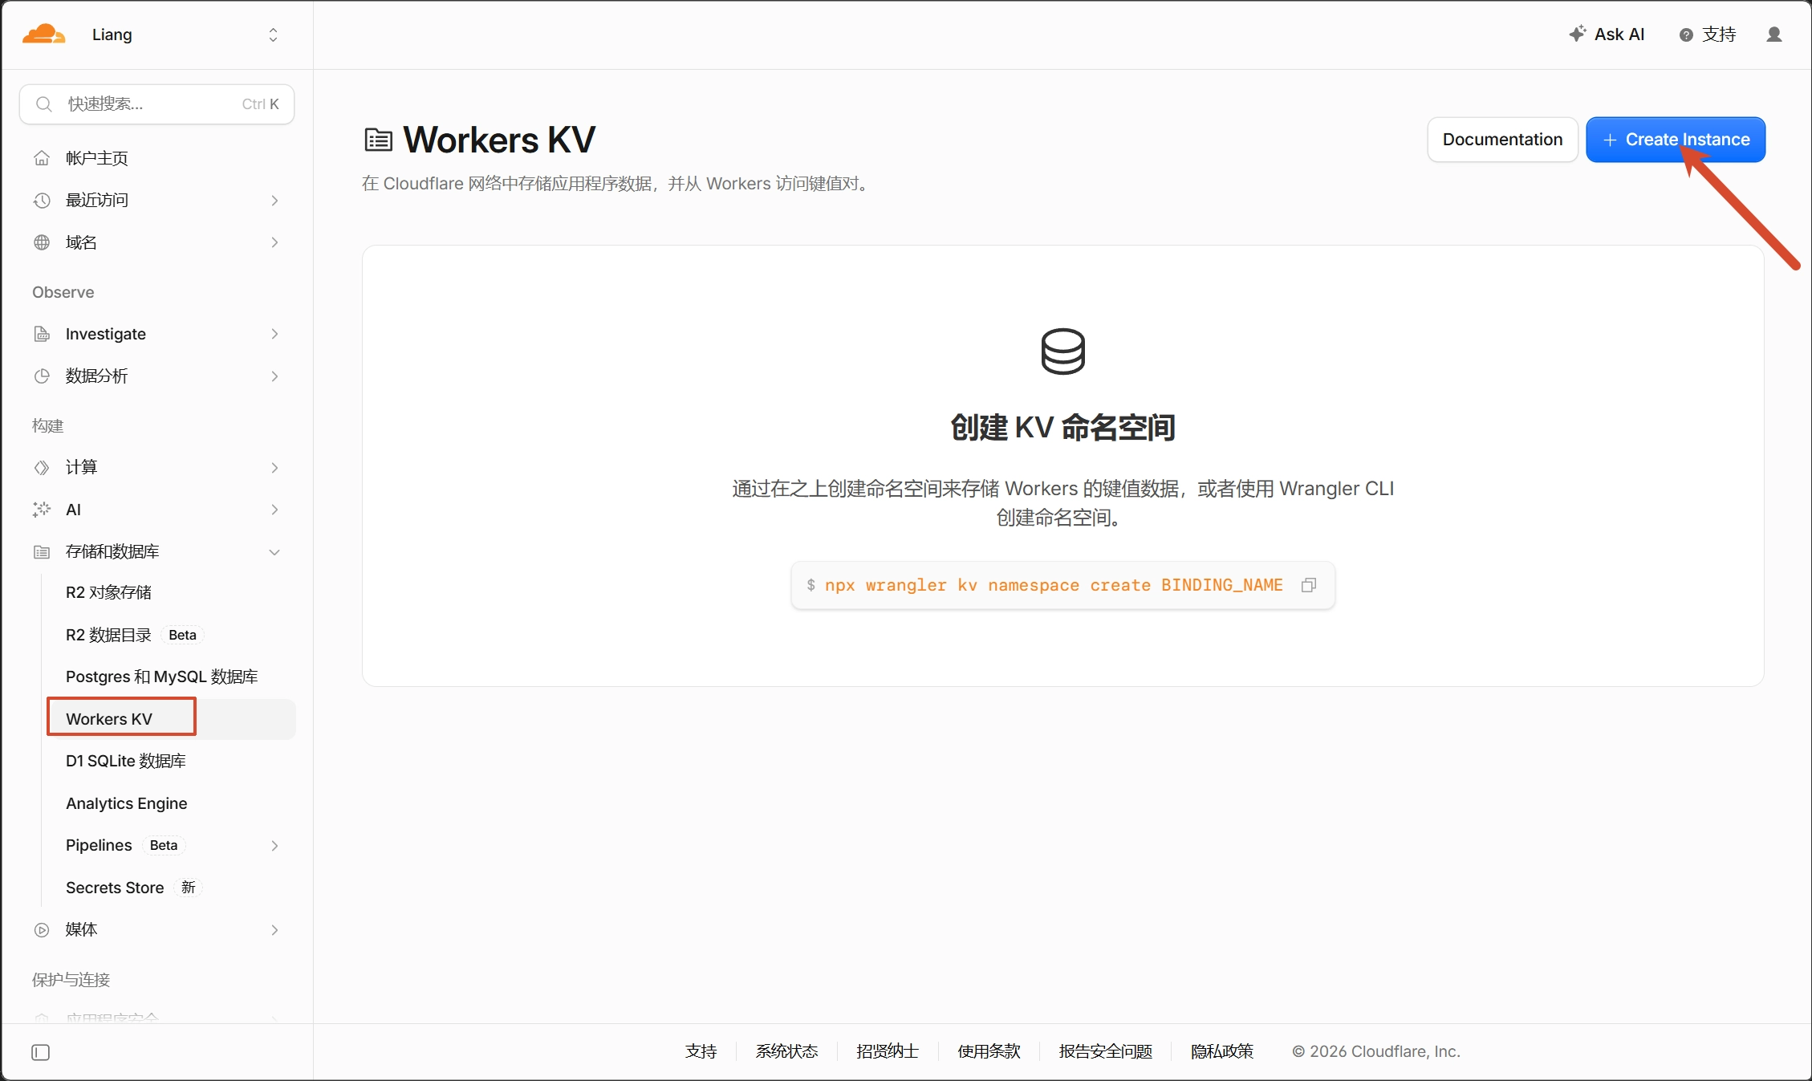Click the Documentation button

coord(1502,140)
